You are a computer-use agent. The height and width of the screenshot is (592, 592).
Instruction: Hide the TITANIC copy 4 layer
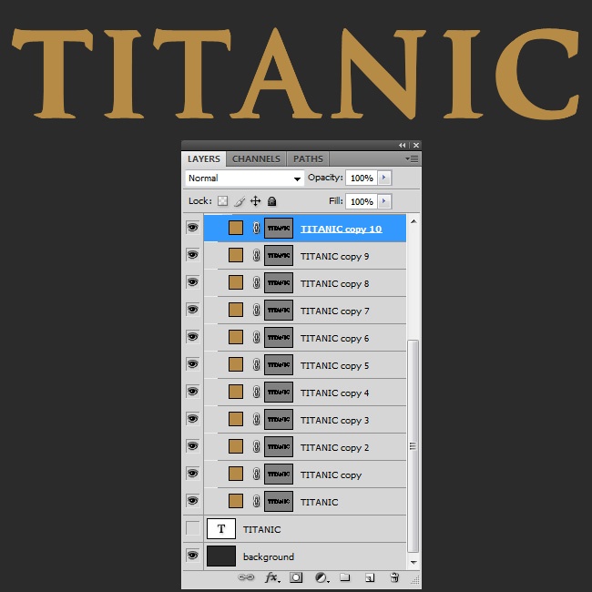click(192, 392)
